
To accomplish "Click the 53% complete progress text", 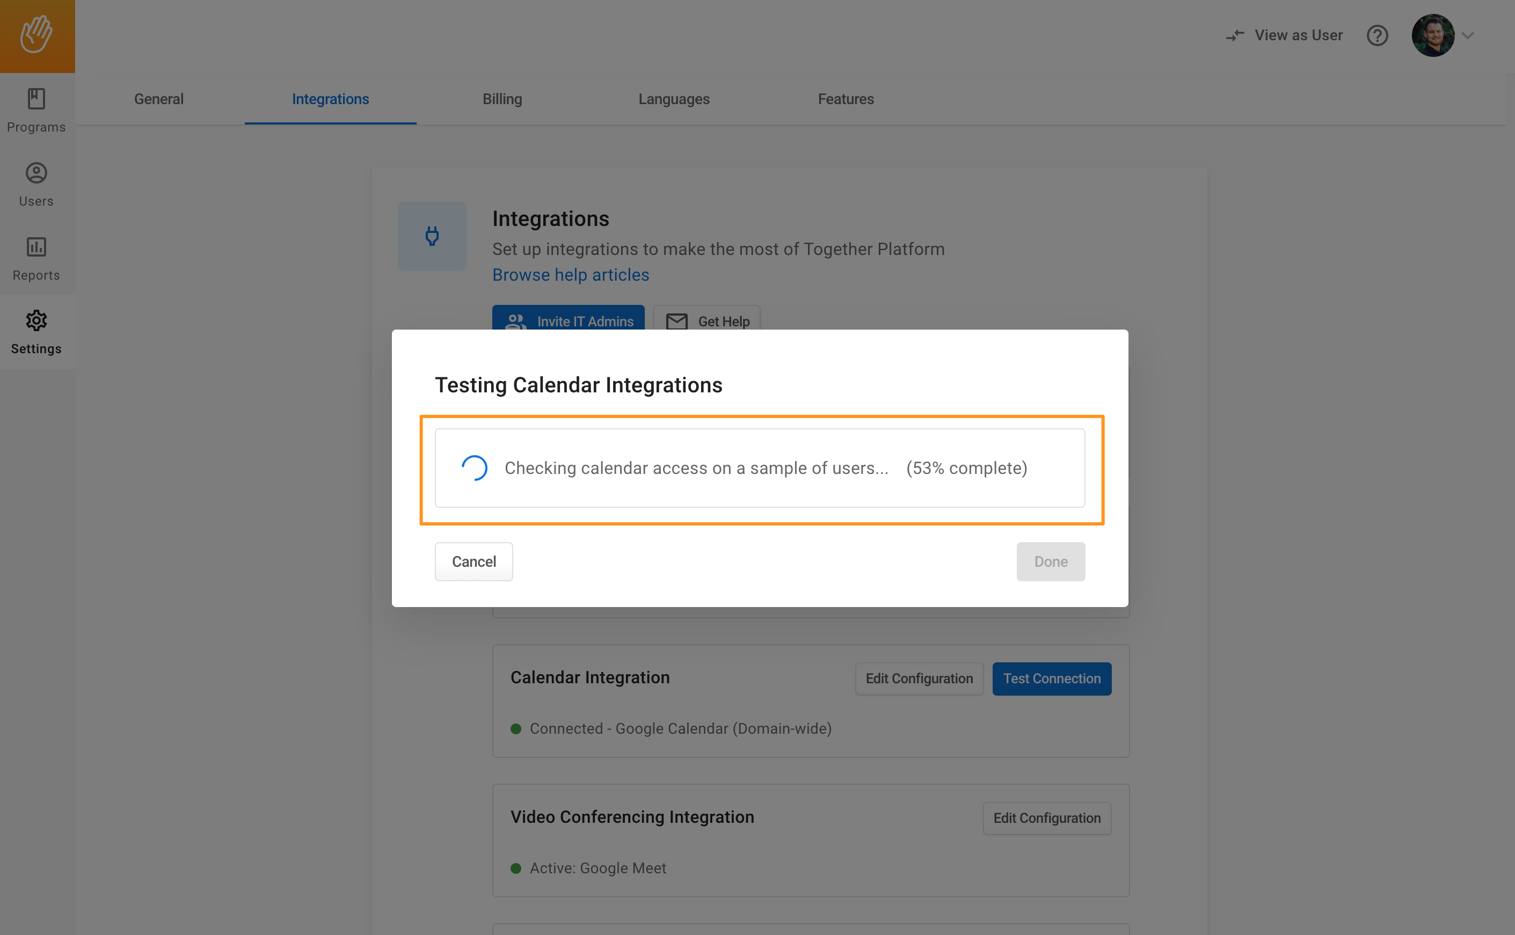I will pos(966,468).
